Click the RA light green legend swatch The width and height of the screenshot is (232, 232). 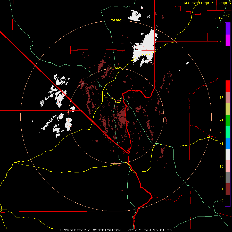228,132
